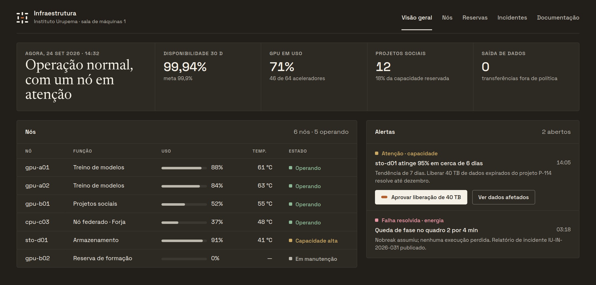Open alert Queda de fase no quadro 2
The height and width of the screenshot is (285, 596).
426,230
